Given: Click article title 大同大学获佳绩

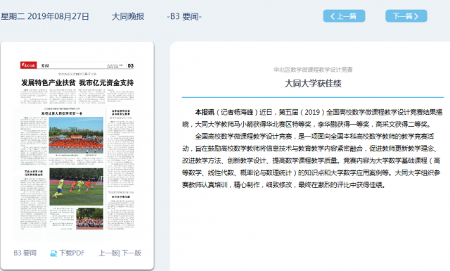Looking at the screenshot, I should point(313,83).
